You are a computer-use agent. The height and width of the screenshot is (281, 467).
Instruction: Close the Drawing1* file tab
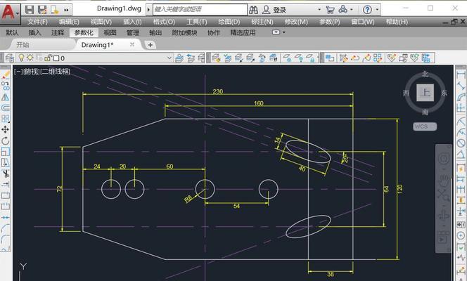tap(132, 44)
